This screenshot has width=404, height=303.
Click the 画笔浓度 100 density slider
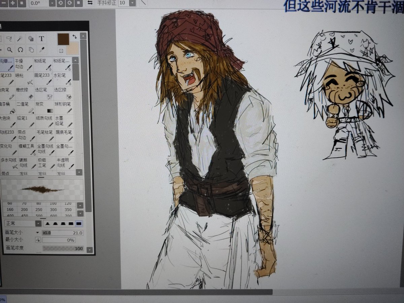click(63, 248)
